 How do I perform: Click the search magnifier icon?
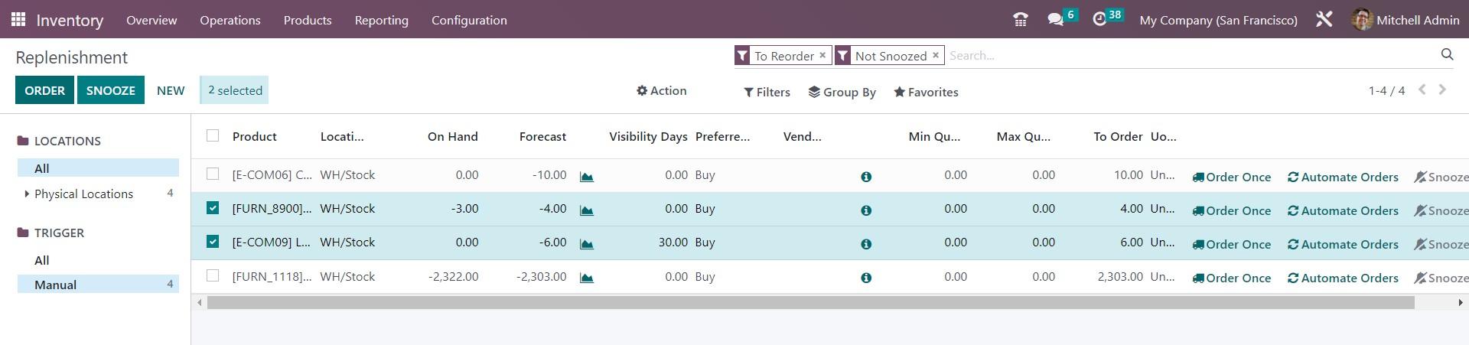[1447, 54]
